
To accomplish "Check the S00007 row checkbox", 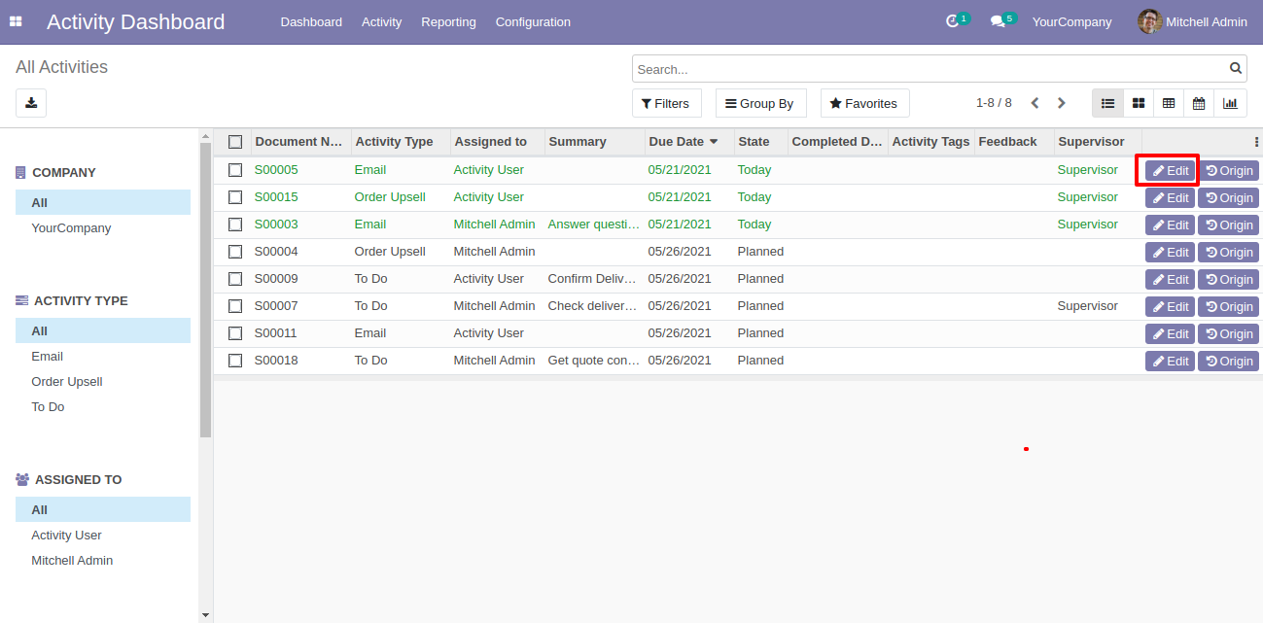I will coord(235,306).
